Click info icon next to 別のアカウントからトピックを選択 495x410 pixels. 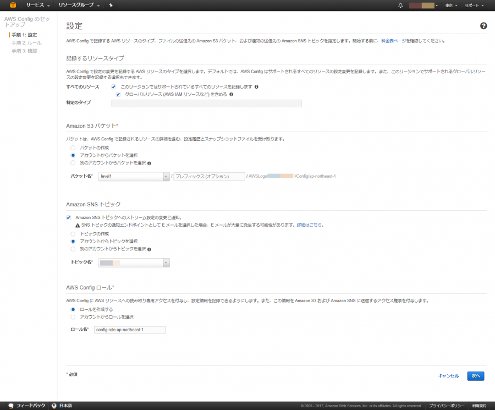pos(149,249)
